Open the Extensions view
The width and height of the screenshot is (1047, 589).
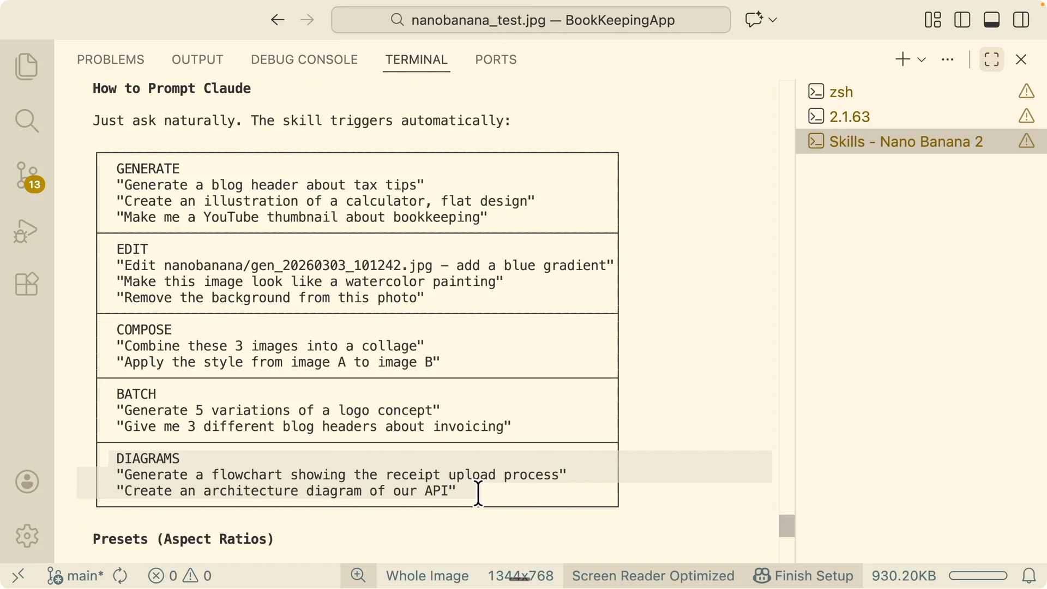tap(27, 284)
